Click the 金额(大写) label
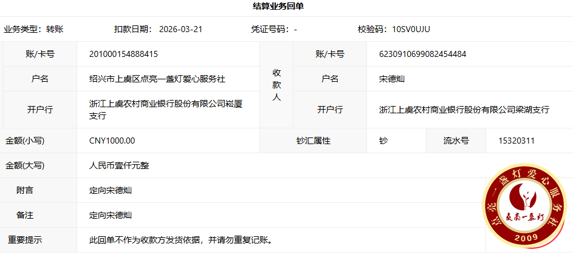This screenshot has width=573, height=255. click(x=25, y=165)
